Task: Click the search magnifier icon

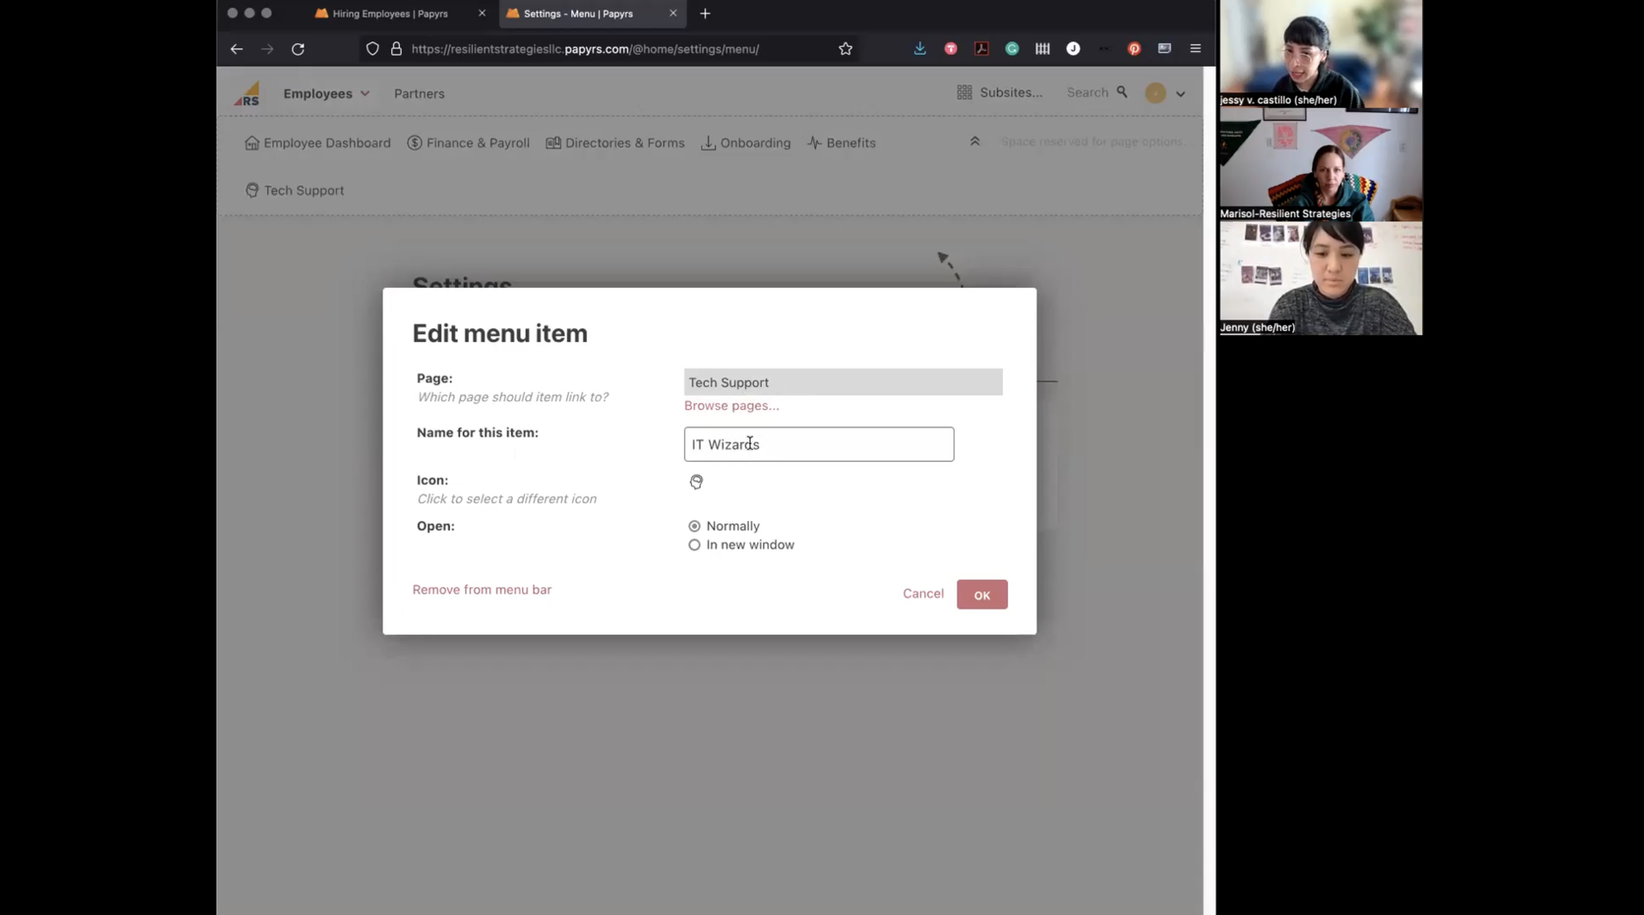Action: (1122, 92)
